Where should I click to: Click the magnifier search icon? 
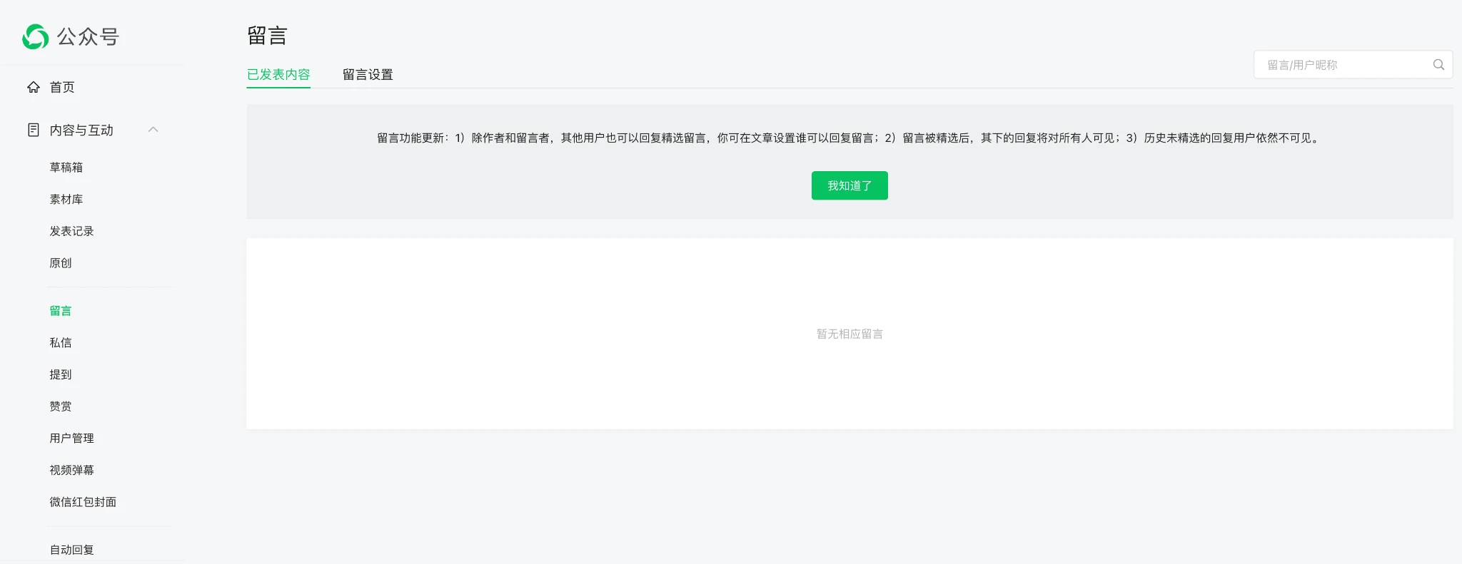click(x=1438, y=65)
